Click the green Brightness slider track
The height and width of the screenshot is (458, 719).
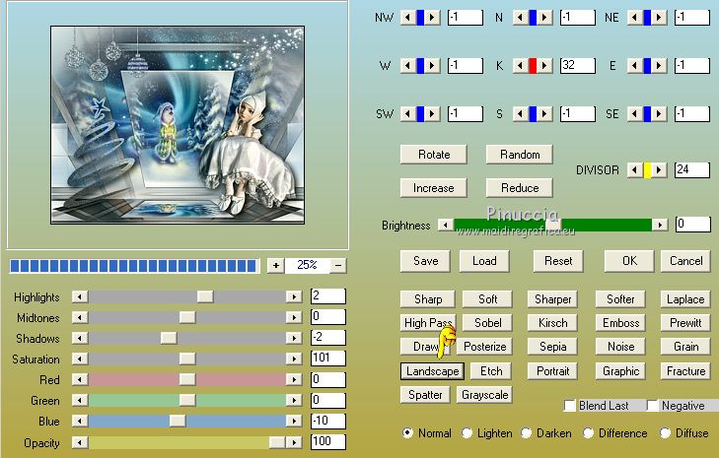552,225
